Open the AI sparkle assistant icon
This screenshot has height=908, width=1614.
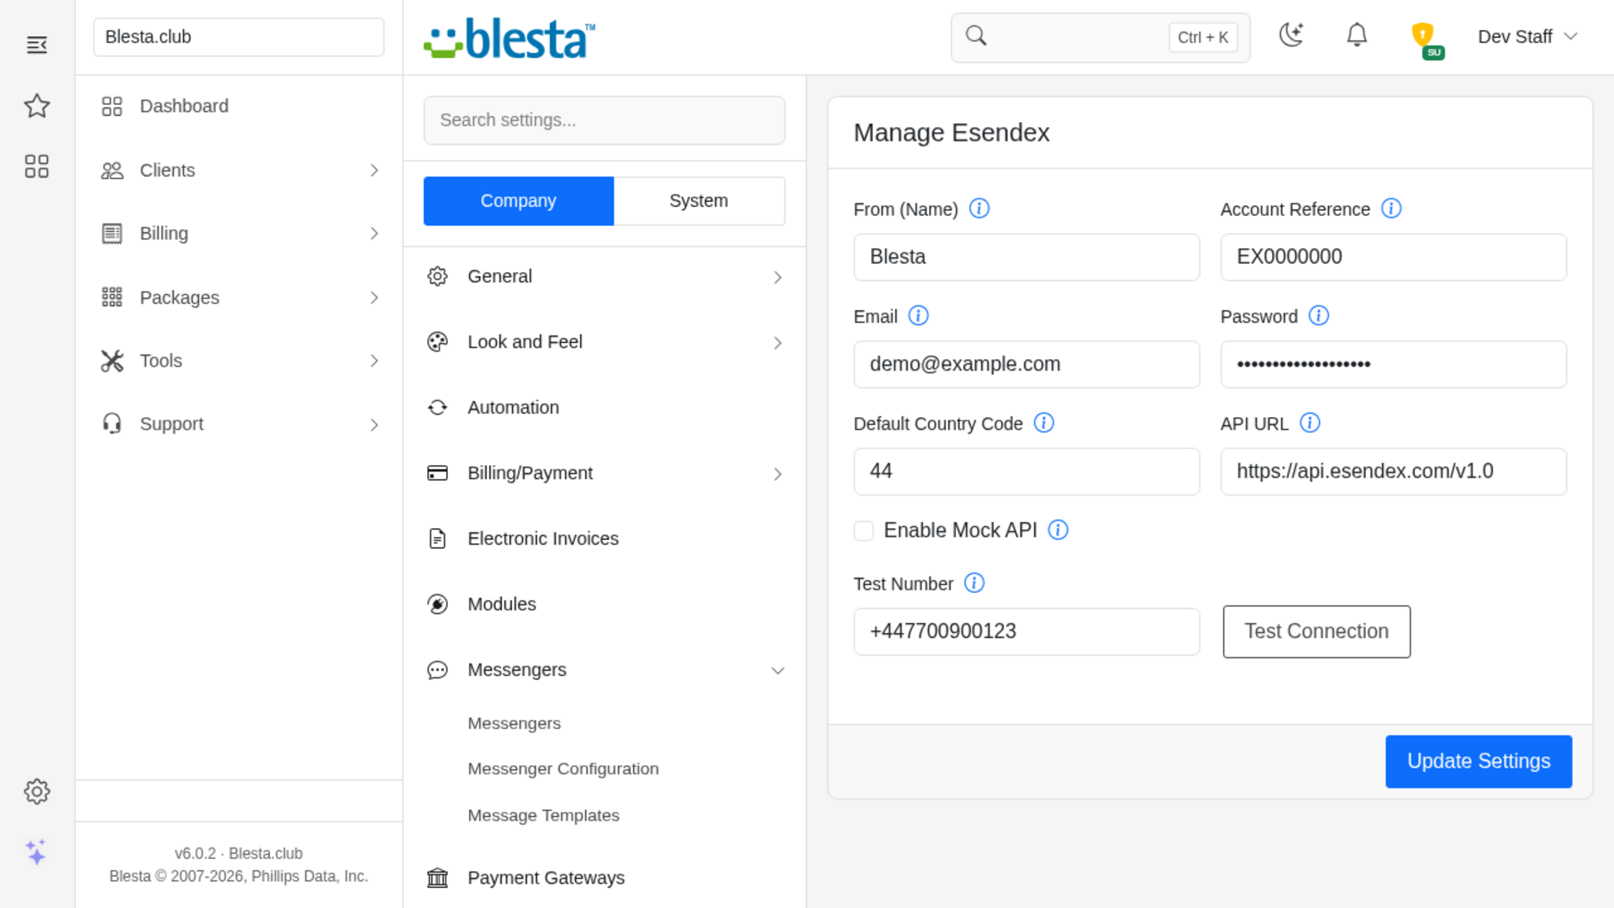coord(36,852)
